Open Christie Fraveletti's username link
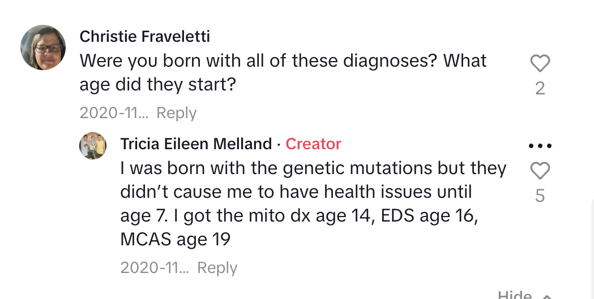 coord(145,37)
